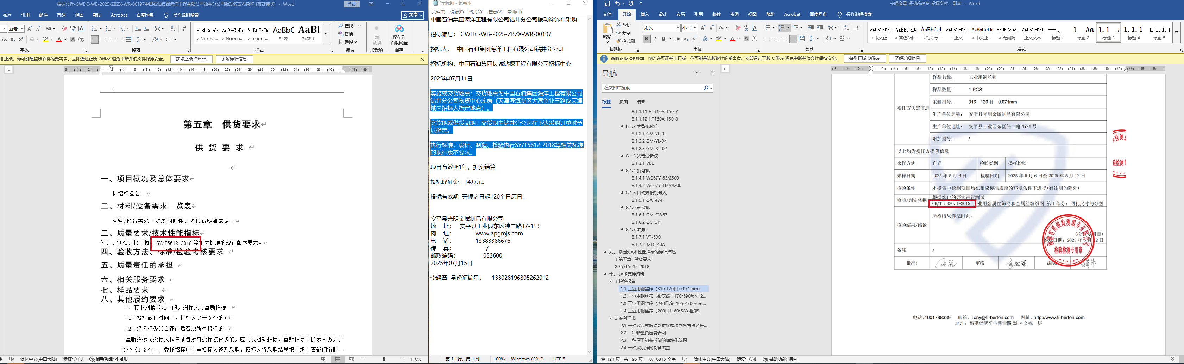This screenshot has width=1184, height=364.
Task: Select heading 2 SY/T5612-2018 in navigation
Action: pyautogui.click(x=632, y=267)
